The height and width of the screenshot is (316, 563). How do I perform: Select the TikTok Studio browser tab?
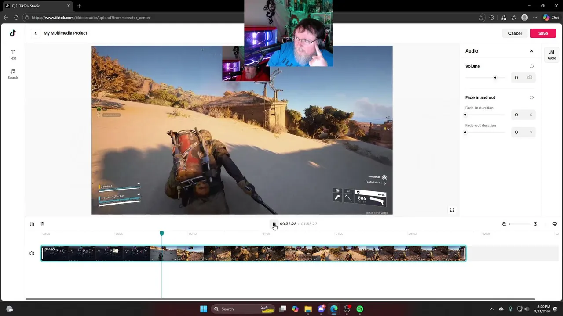[38, 6]
